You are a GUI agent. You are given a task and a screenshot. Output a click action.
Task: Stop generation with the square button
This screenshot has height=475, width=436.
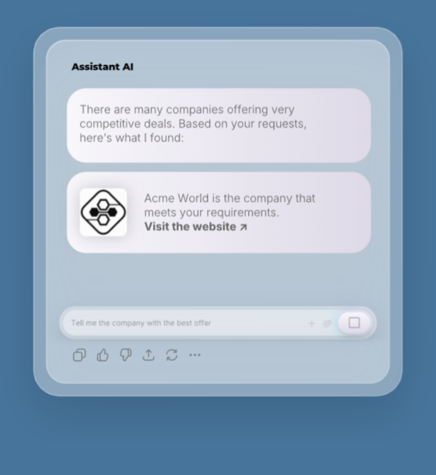(354, 323)
